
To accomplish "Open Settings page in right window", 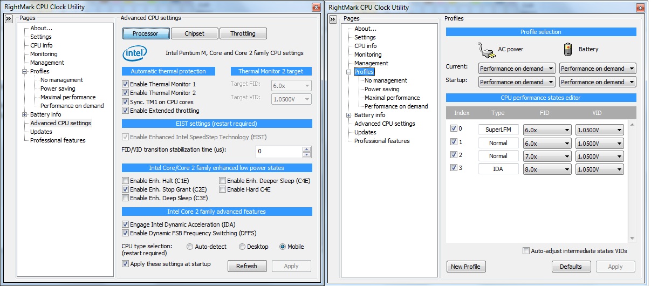I will 365,37.
